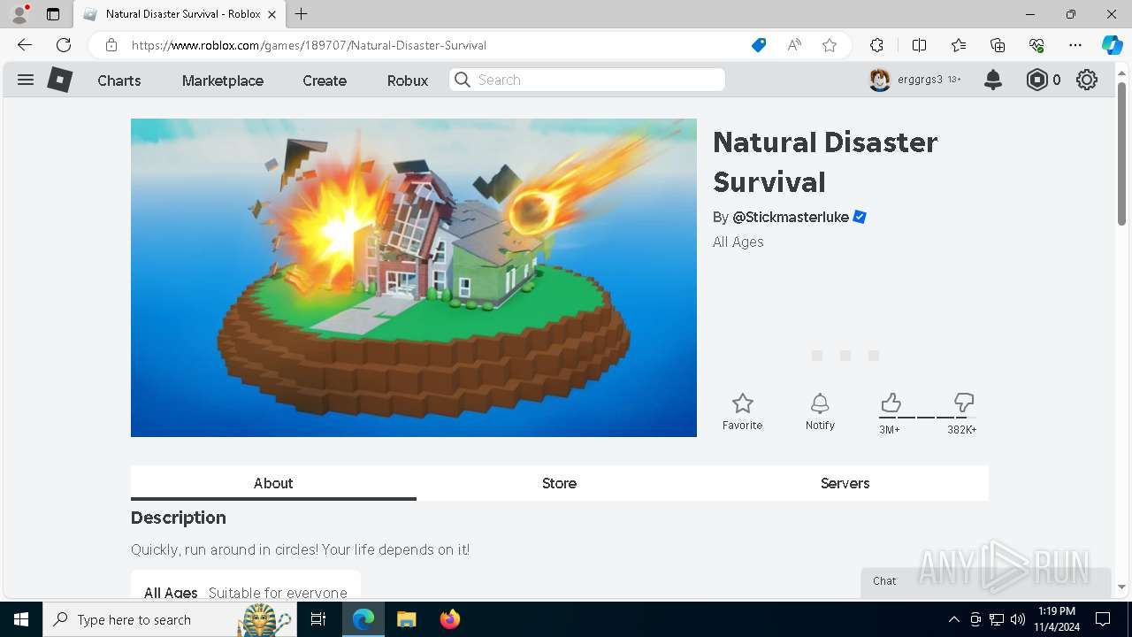Click the like-dislike vote ratio bar
Screen dimensions: 1132x637
pyautogui.click(x=928, y=418)
